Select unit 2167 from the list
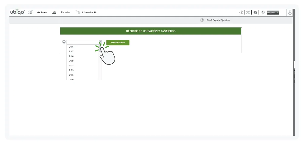This screenshot has width=301, height=143. (82, 52)
